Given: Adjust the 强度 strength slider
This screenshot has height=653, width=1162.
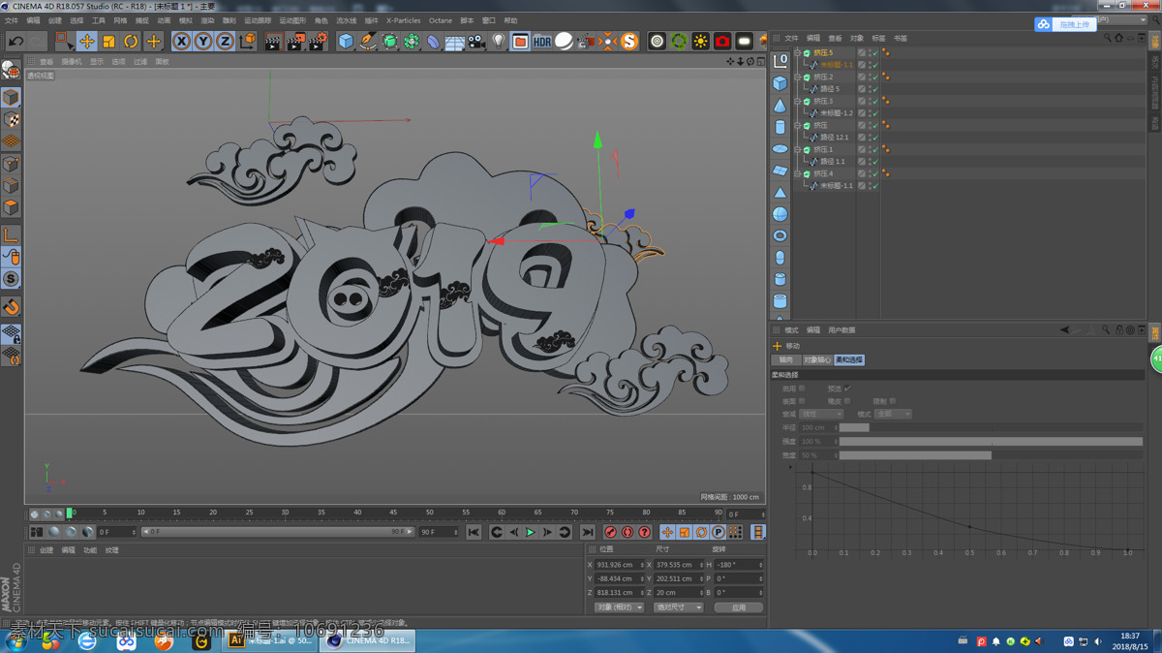Looking at the screenshot, I should 991,441.
